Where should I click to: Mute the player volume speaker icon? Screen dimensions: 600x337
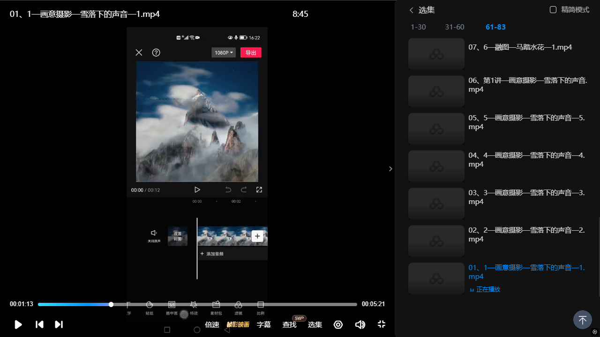pos(360,324)
